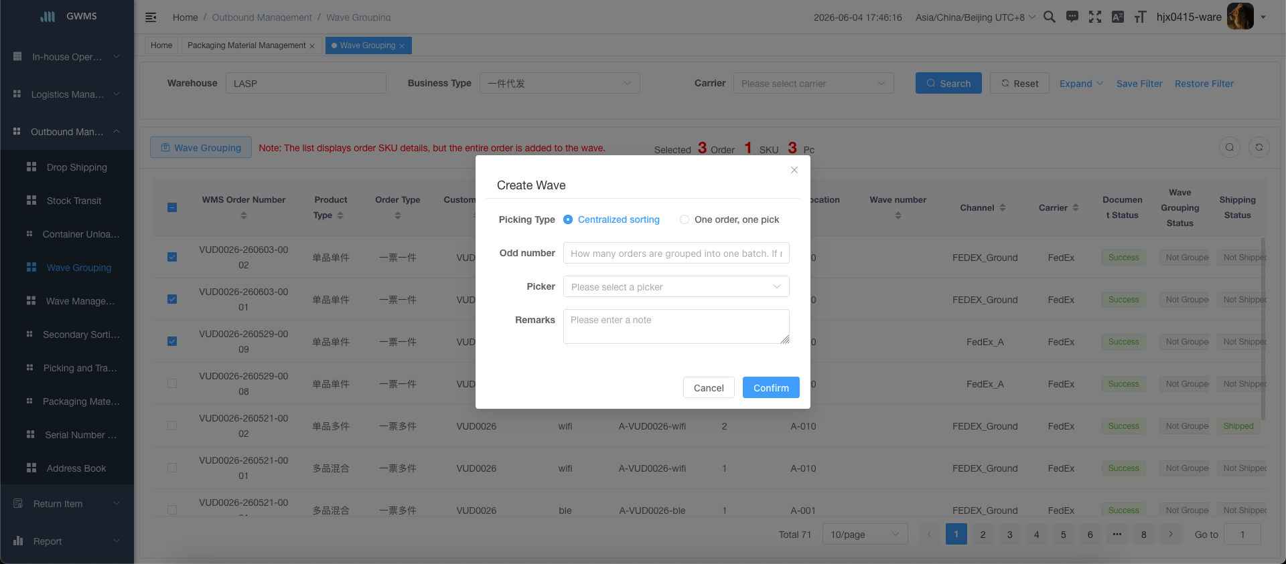
Task: Expand more filter options
Action: (x=1081, y=84)
